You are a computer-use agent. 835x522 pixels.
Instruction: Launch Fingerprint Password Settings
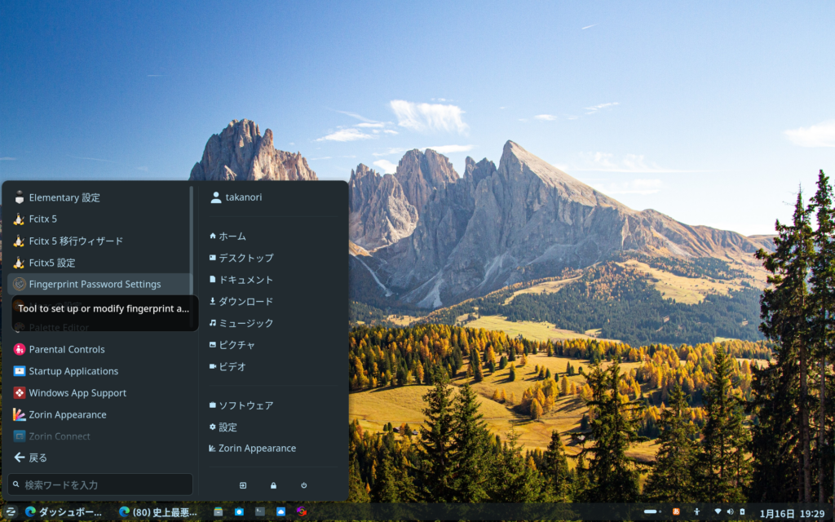[95, 284]
